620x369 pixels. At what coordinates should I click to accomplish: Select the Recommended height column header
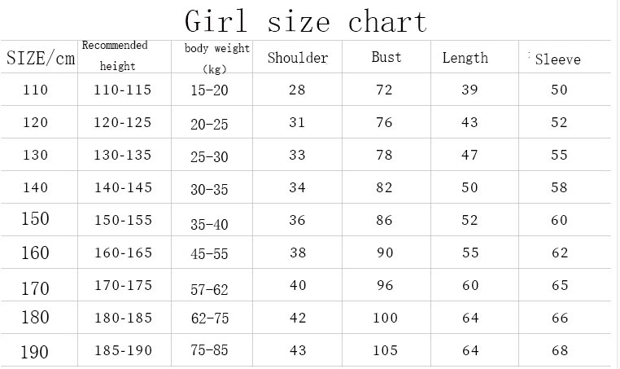coord(115,55)
